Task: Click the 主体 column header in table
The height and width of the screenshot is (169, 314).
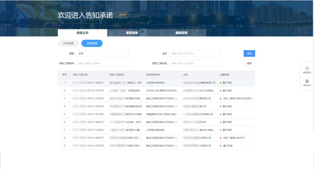Action: tap(185, 75)
